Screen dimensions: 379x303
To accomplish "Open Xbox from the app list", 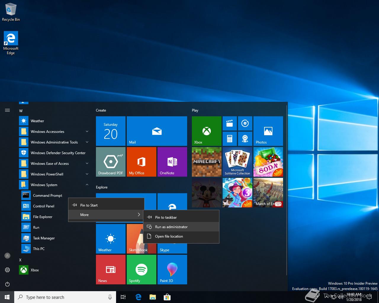I will pos(54,270).
